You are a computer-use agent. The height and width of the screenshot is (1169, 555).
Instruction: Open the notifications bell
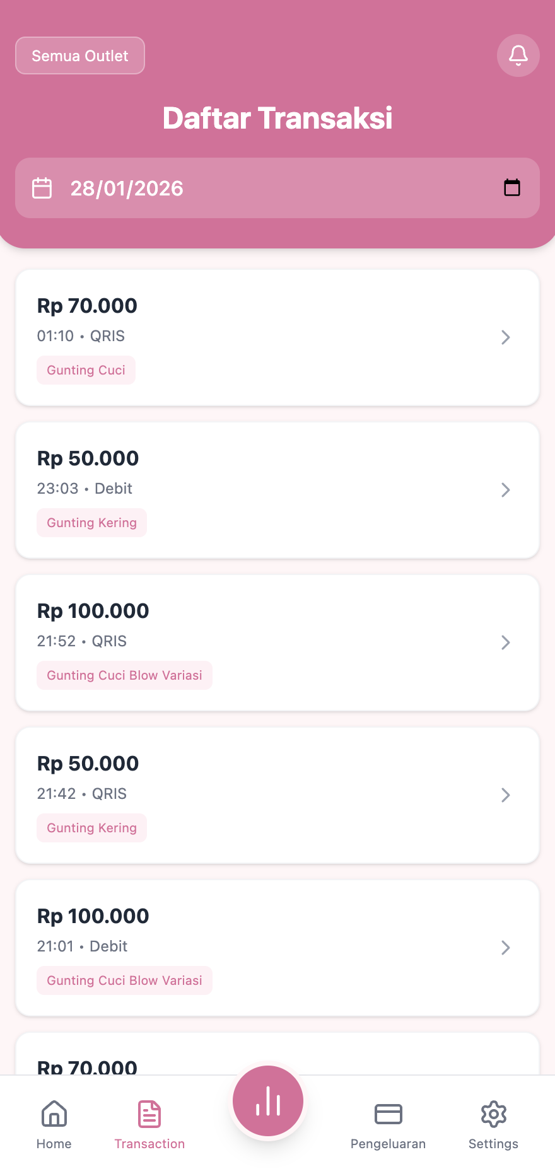[x=518, y=55]
